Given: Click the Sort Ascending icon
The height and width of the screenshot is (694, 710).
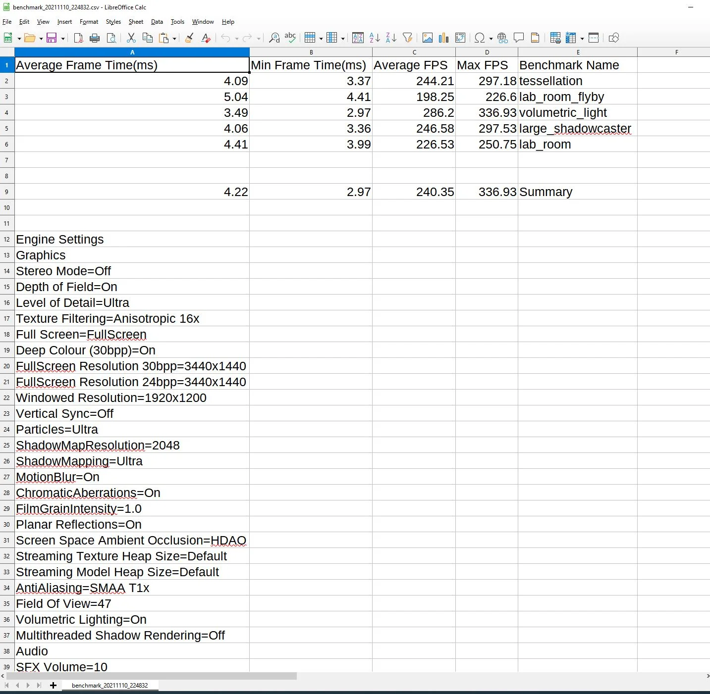Looking at the screenshot, I should click(375, 38).
